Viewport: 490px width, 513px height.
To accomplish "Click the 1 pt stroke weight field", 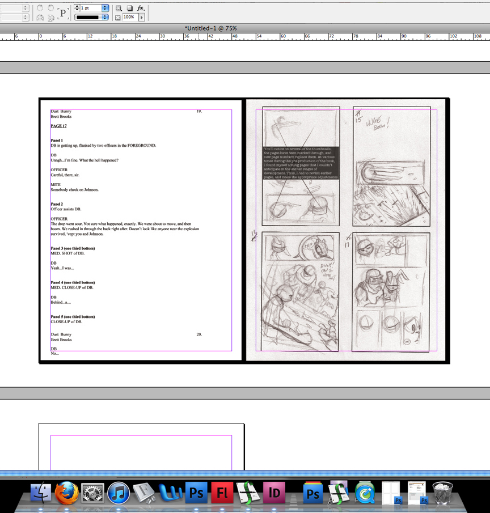I will pyautogui.click(x=90, y=8).
